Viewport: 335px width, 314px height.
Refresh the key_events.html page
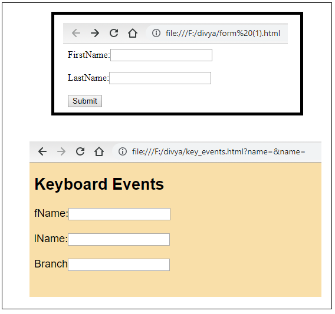coord(80,151)
